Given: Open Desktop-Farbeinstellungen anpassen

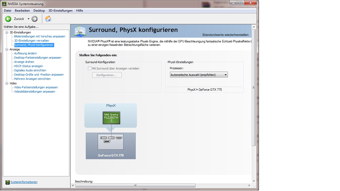Looking at the screenshot, I should click(x=38, y=58).
